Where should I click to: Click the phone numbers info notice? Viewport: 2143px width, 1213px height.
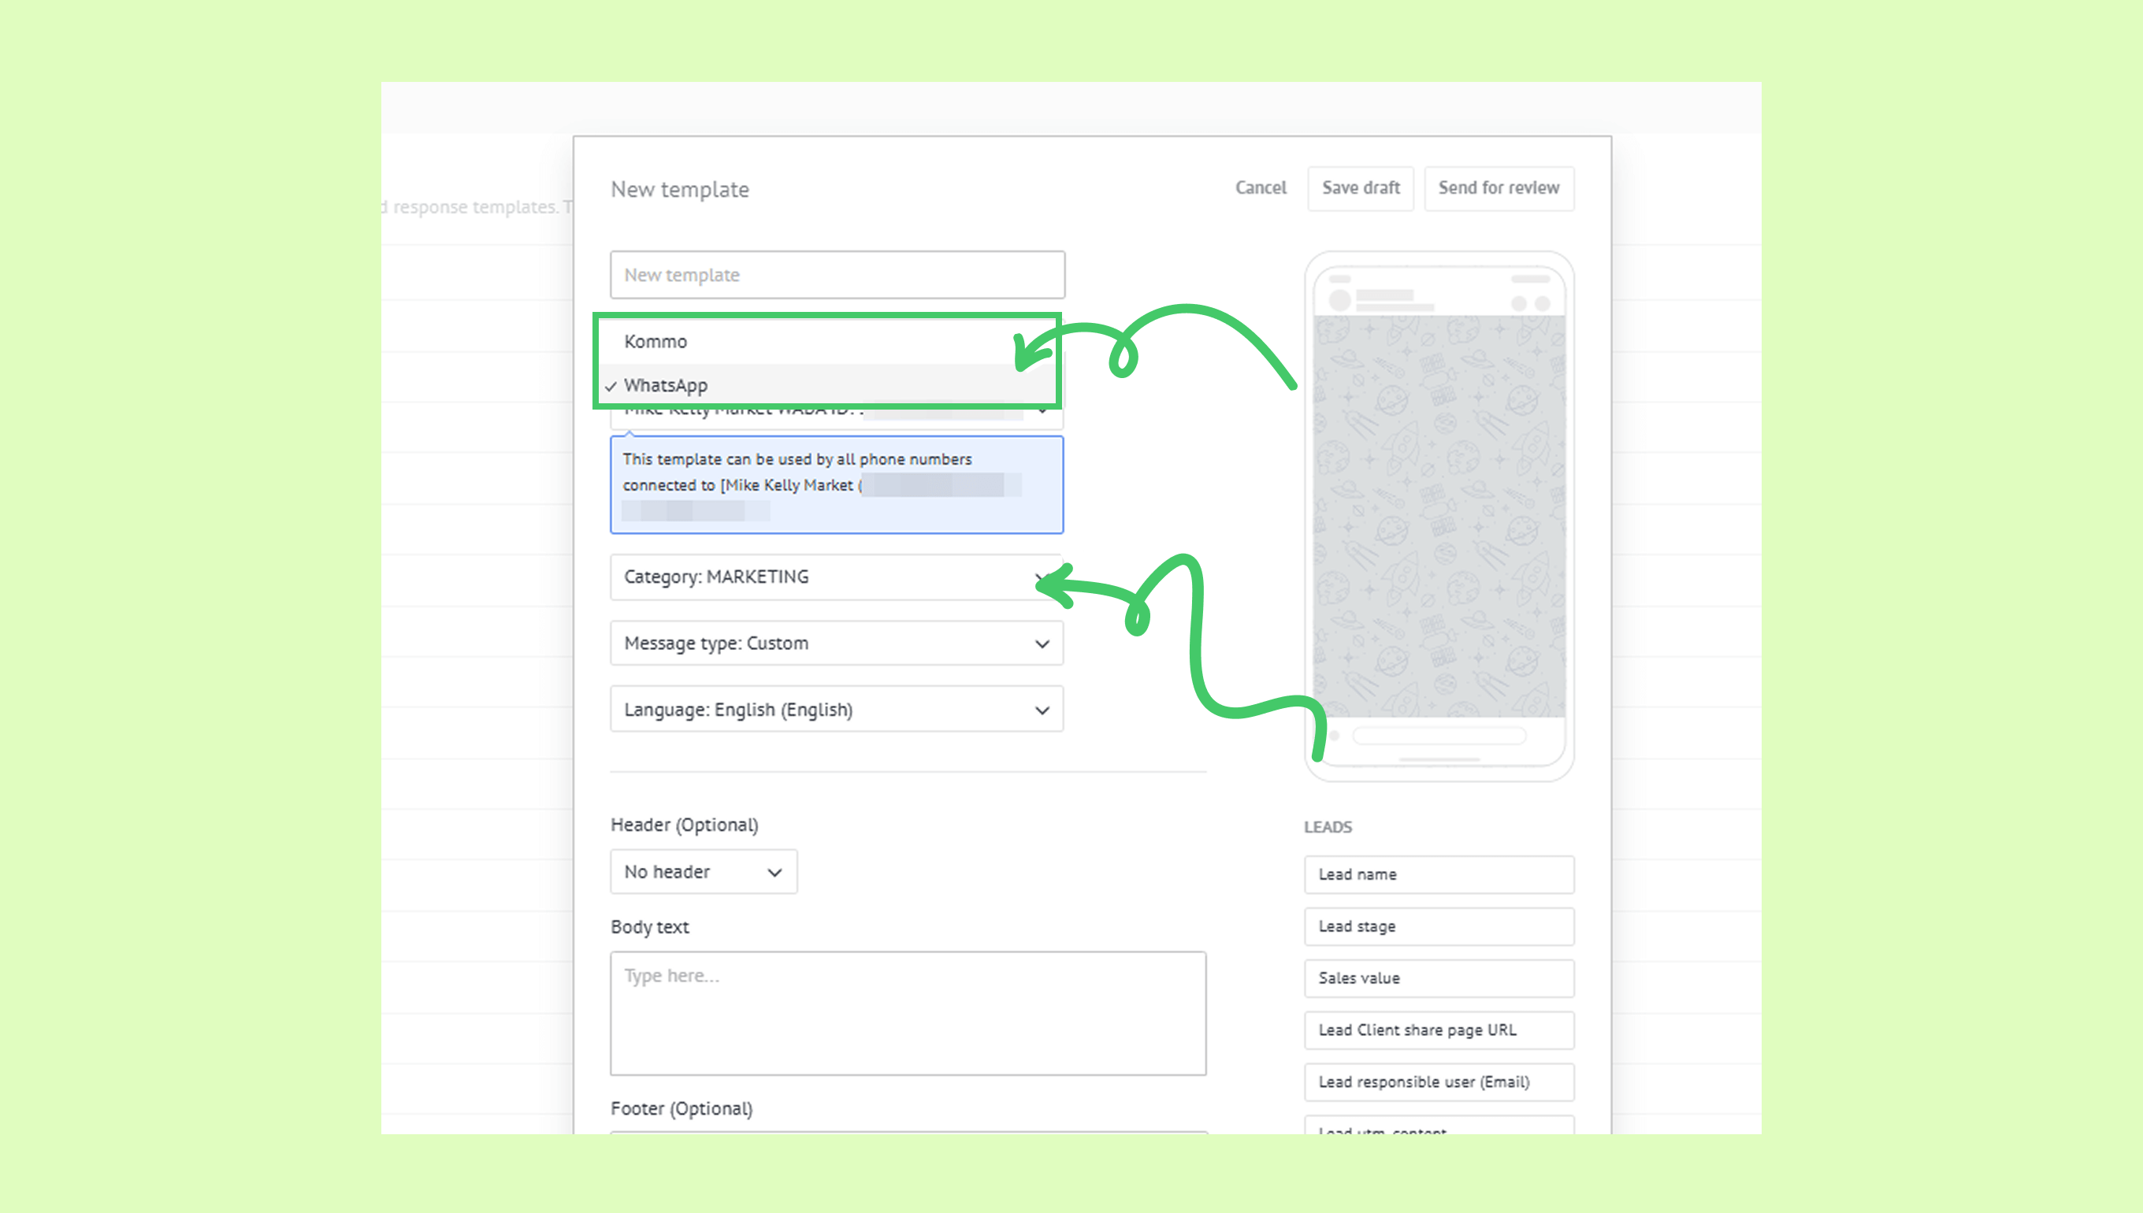(837, 485)
